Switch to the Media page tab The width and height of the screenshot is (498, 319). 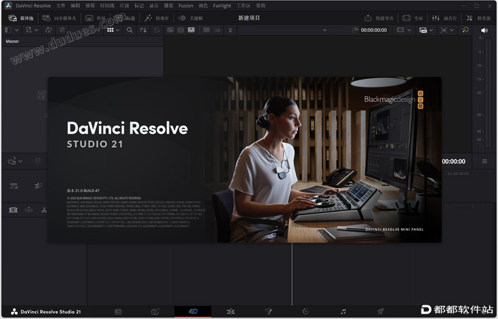[118, 312]
